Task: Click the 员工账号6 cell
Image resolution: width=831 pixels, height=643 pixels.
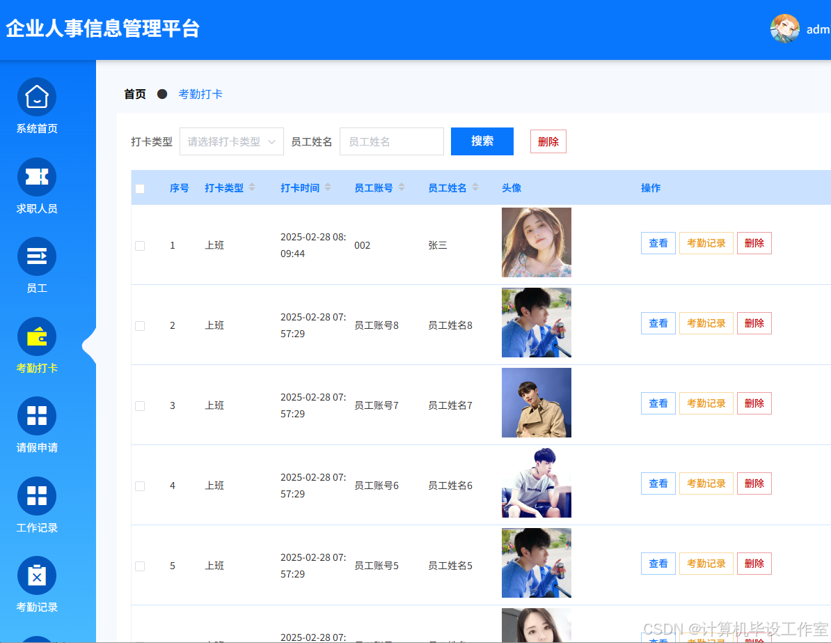Action: click(377, 486)
